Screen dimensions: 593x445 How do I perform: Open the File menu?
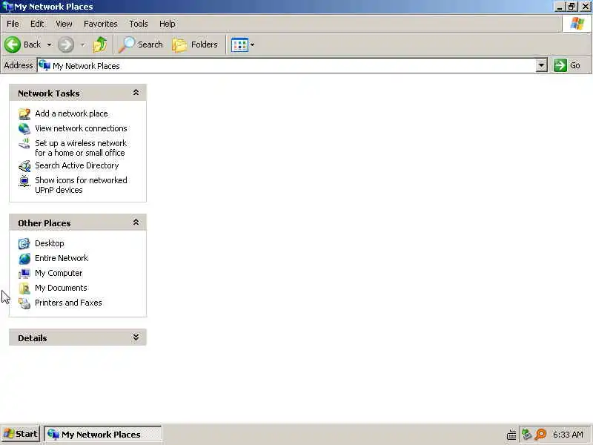13,24
